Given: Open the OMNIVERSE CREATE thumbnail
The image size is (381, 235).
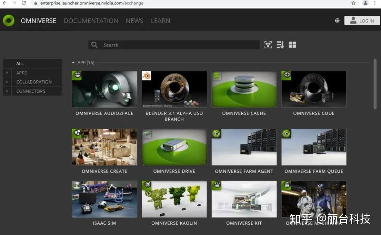Looking at the screenshot, I should (x=104, y=147).
